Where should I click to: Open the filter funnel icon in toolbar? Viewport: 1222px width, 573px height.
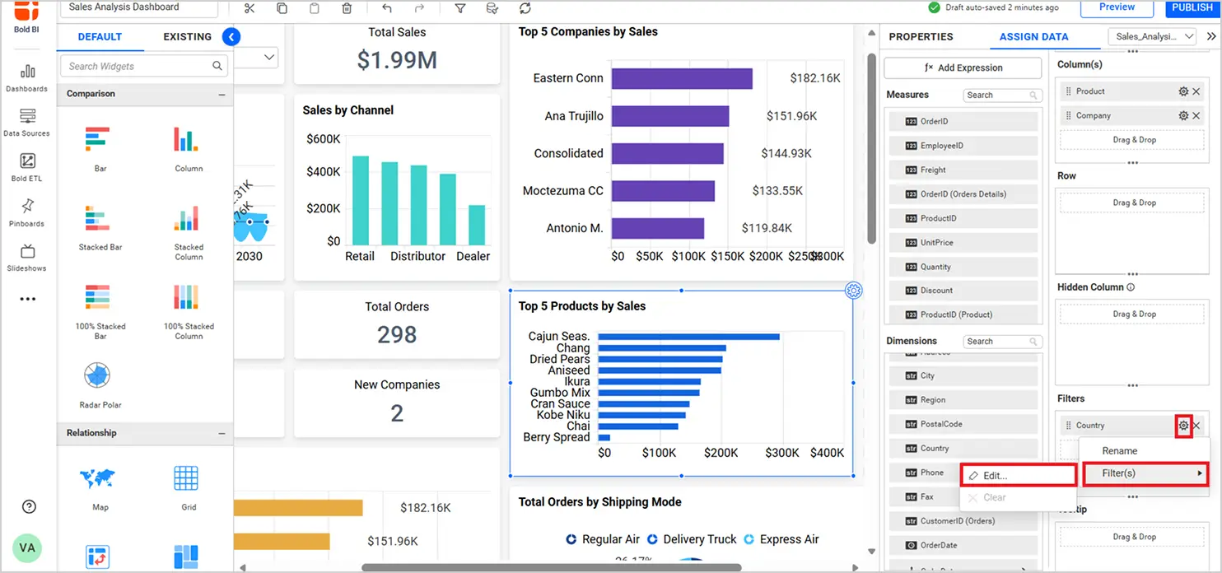460,8
